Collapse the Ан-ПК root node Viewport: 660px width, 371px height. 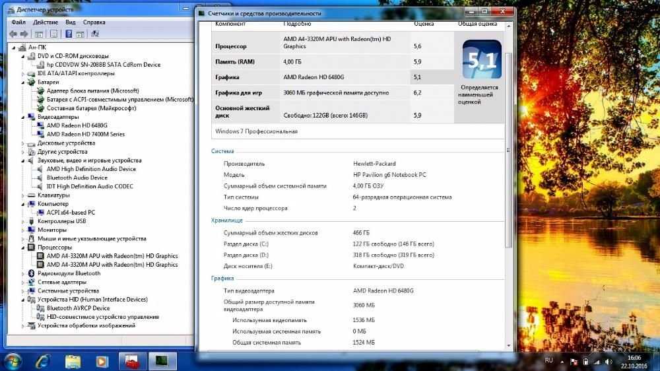[x=14, y=48]
